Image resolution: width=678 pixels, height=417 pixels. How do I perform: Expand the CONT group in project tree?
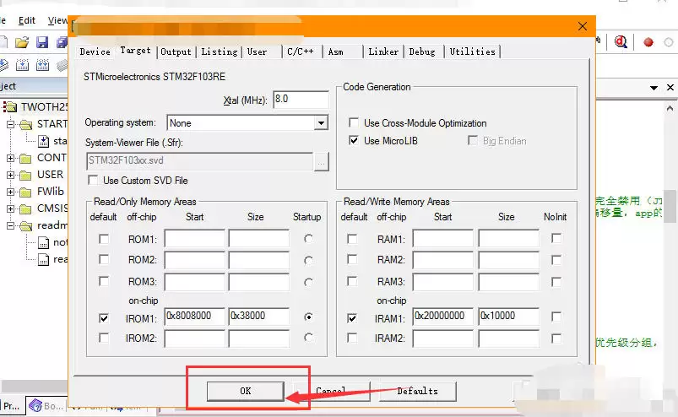pos(10,158)
